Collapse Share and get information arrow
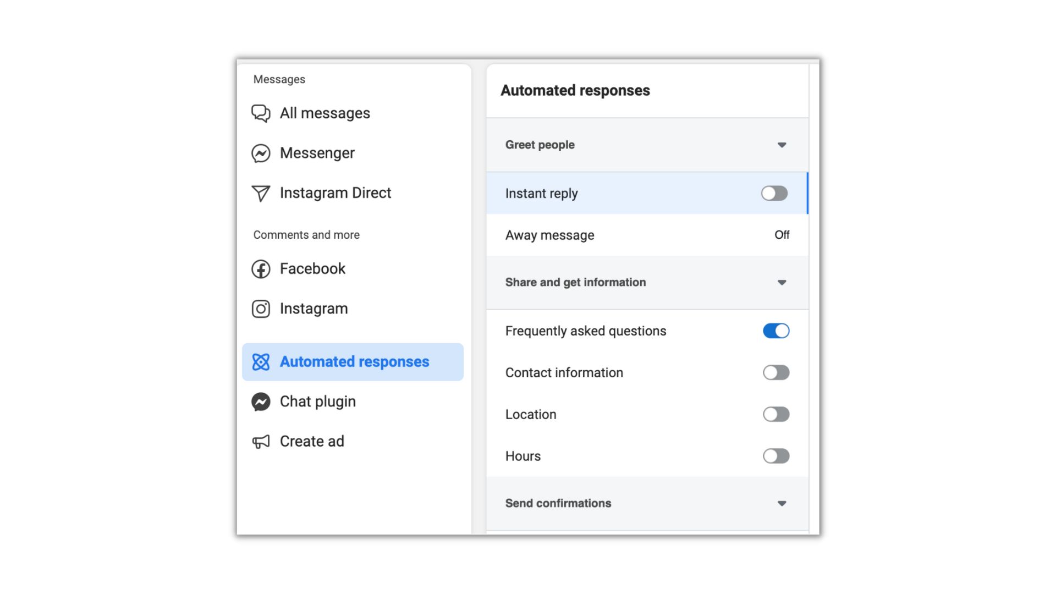This screenshot has width=1056, height=594. point(782,283)
